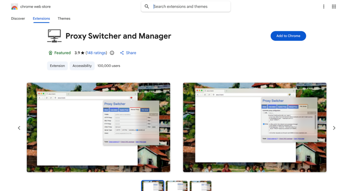This screenshot has height=191, width=339.
Task: Click the info icon beside ratings
Action: [112, 53]
